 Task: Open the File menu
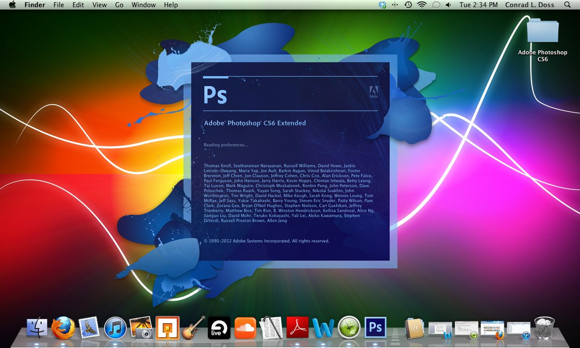click(58, 5)
